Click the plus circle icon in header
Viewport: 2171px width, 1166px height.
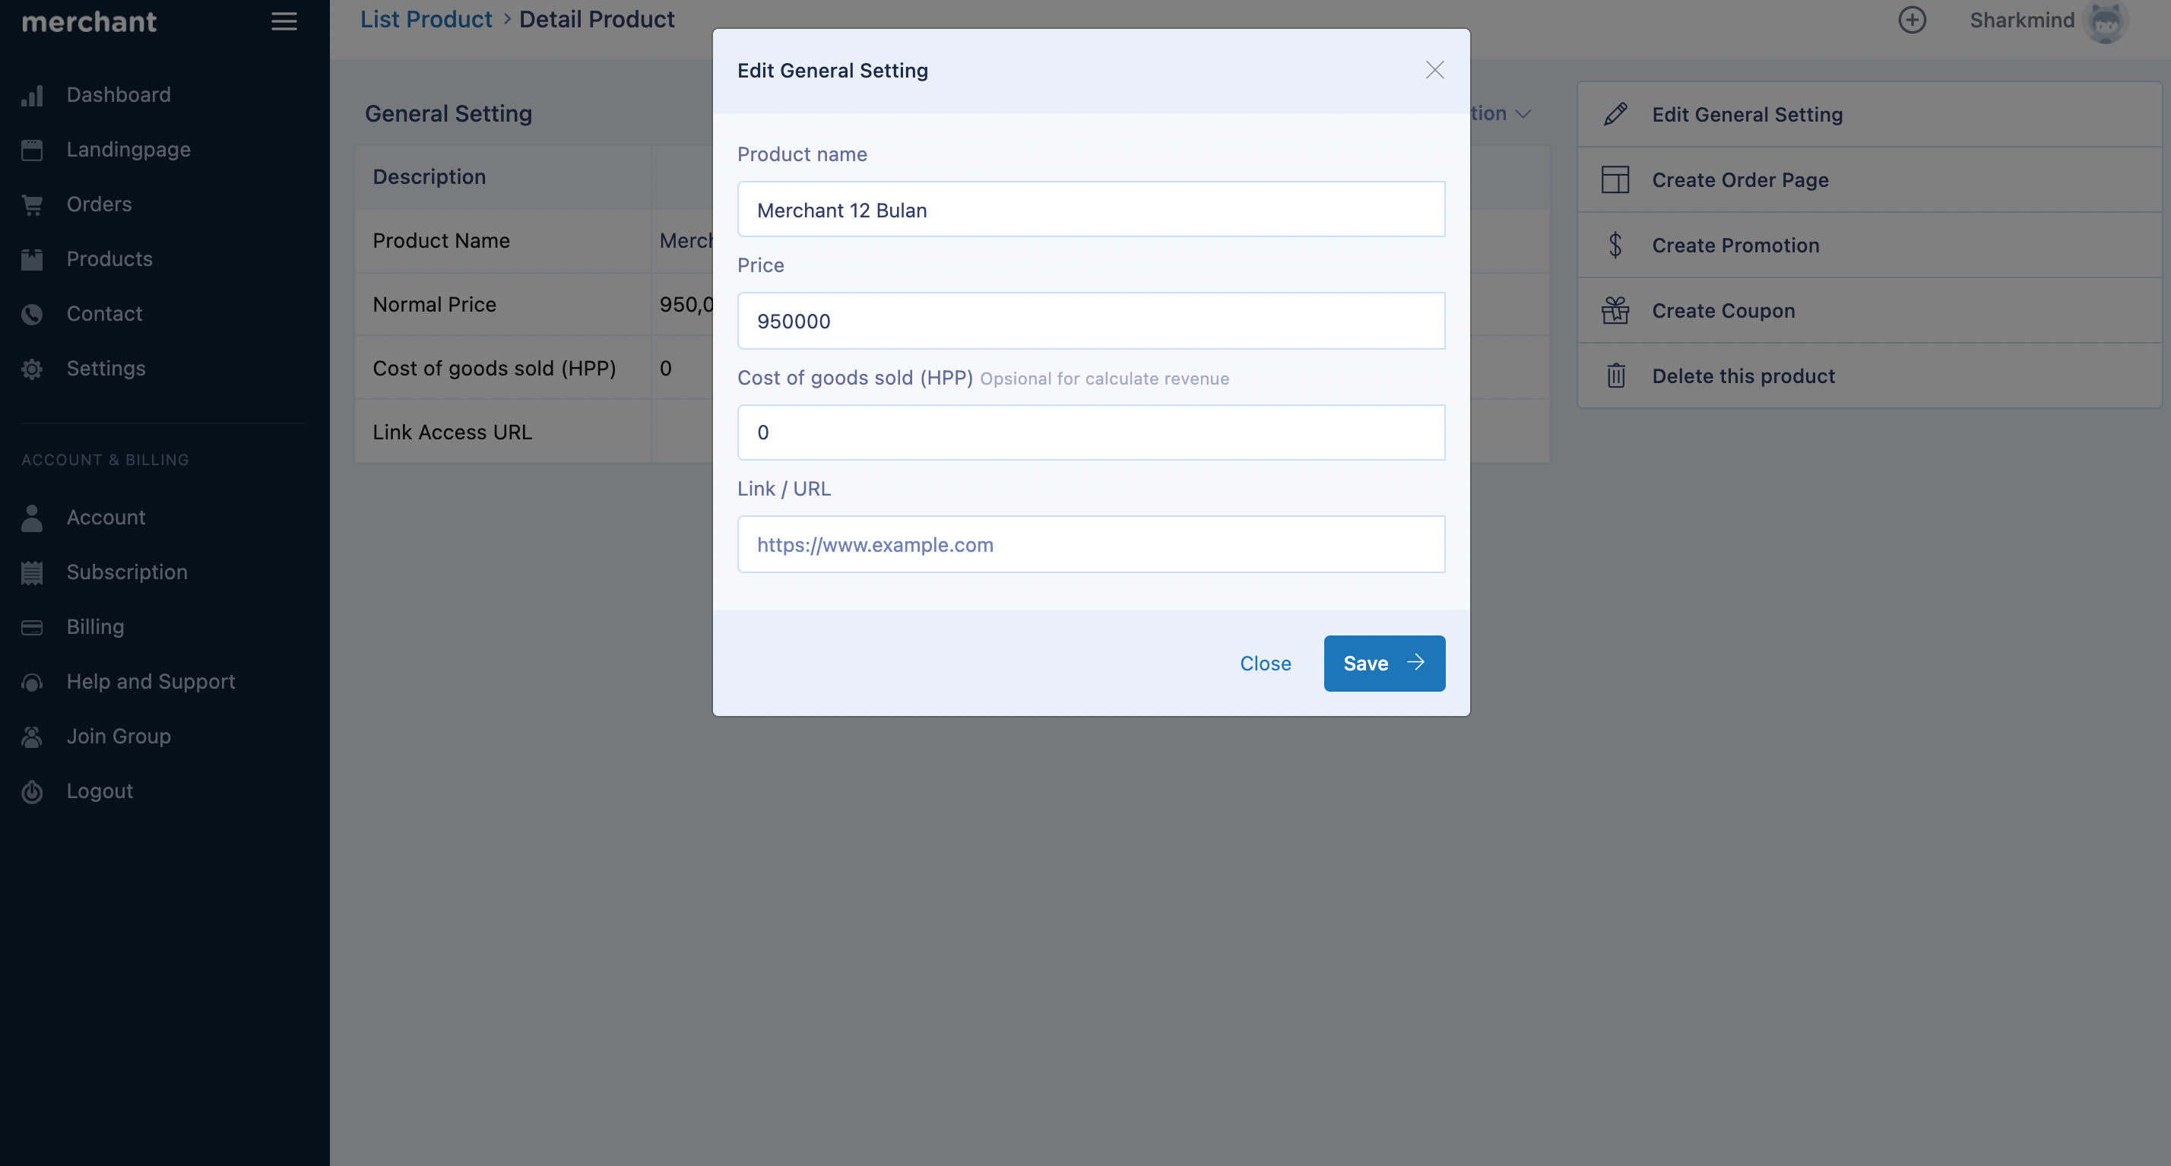pyautogui.click(x=1912, y=21)
